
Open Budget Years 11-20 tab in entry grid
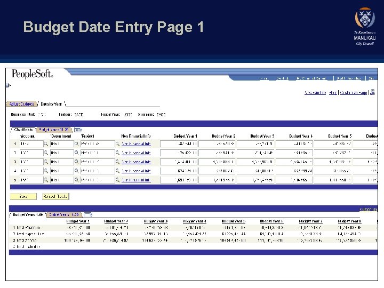pos(54,130)
